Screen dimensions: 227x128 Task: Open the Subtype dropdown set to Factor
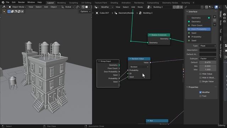(208, 59)
